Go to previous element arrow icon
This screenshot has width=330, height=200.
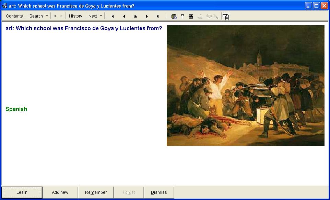[x=124, y=16]
